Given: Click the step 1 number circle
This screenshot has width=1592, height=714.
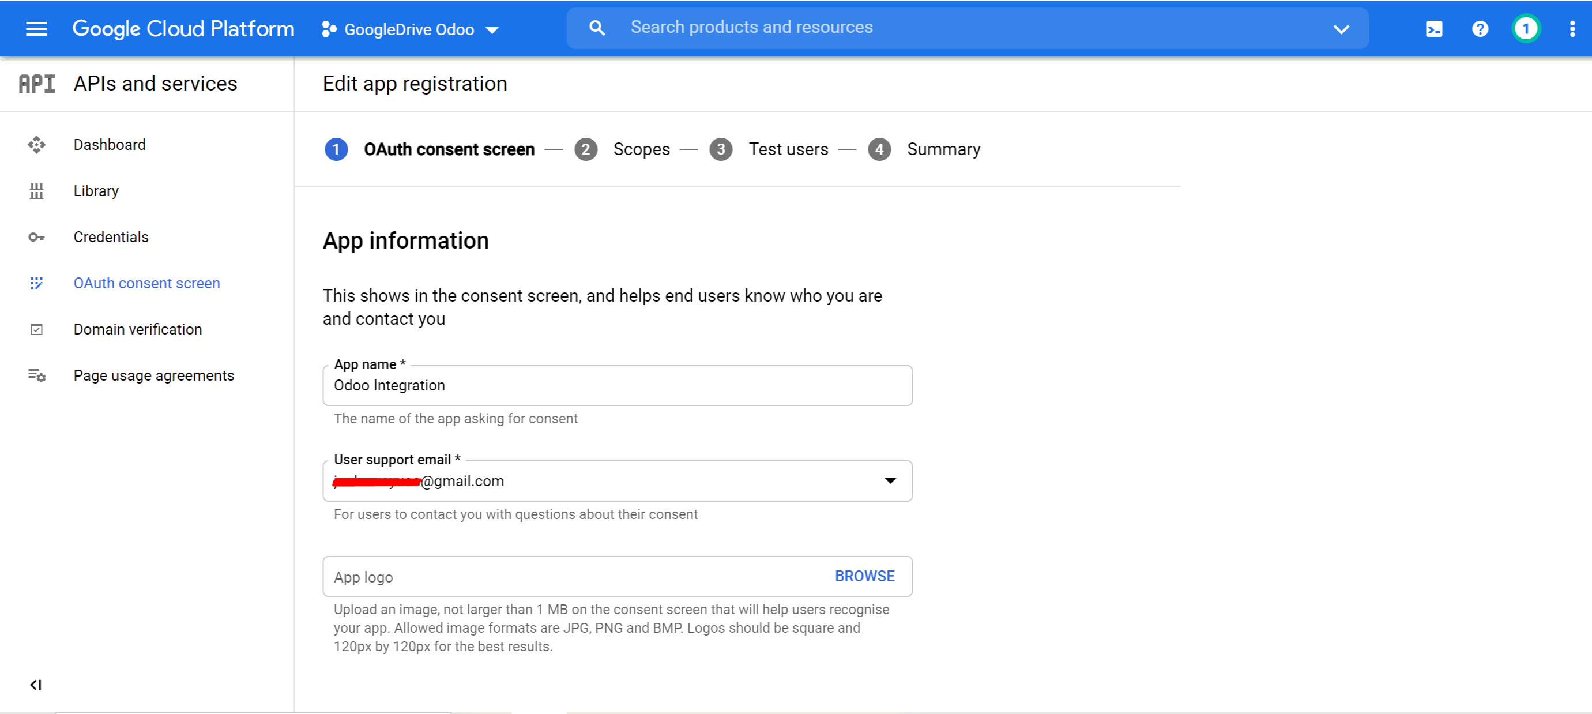Looking at the screenshot, I should [x=336, y=149].
